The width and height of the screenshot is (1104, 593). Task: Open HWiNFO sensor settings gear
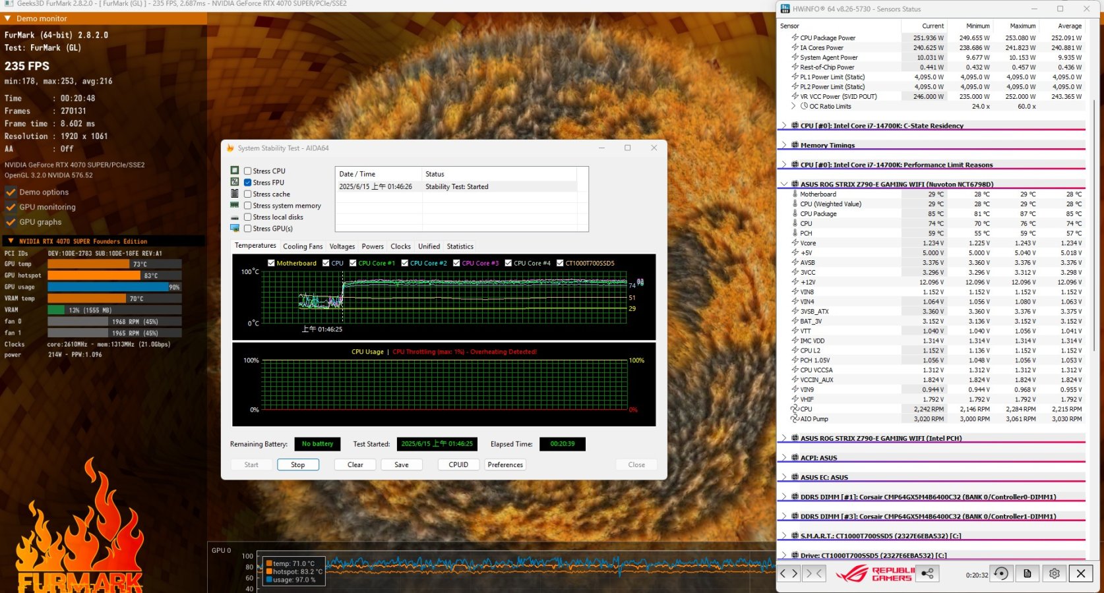click(x=1054, y=573)
